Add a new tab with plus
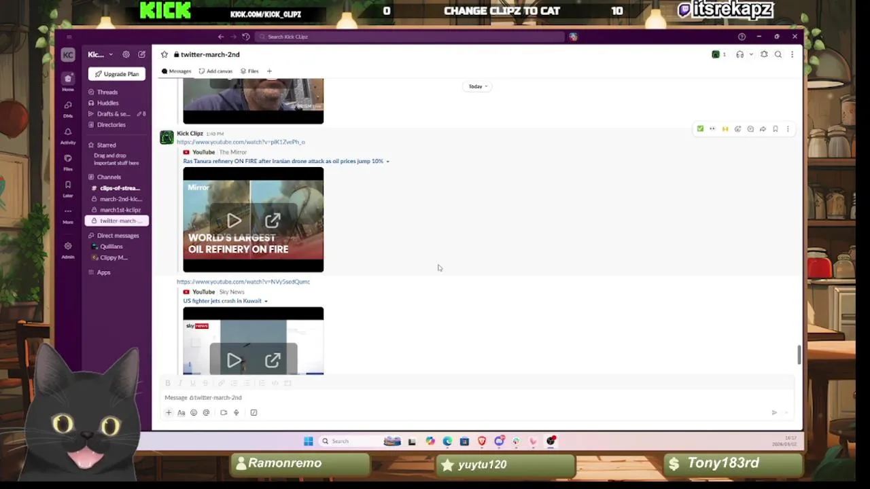870x489 pixels. click(269, 71)
